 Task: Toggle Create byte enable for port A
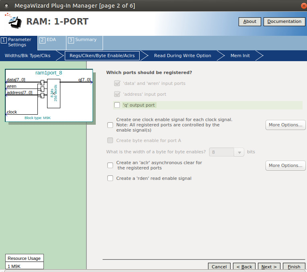tap(110, 140)
